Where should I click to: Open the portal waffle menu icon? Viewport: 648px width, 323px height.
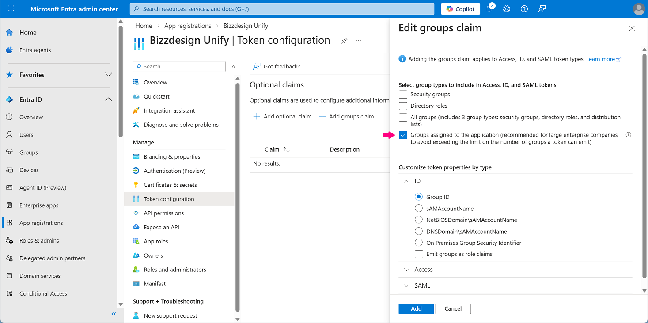[x=11, y=9]
